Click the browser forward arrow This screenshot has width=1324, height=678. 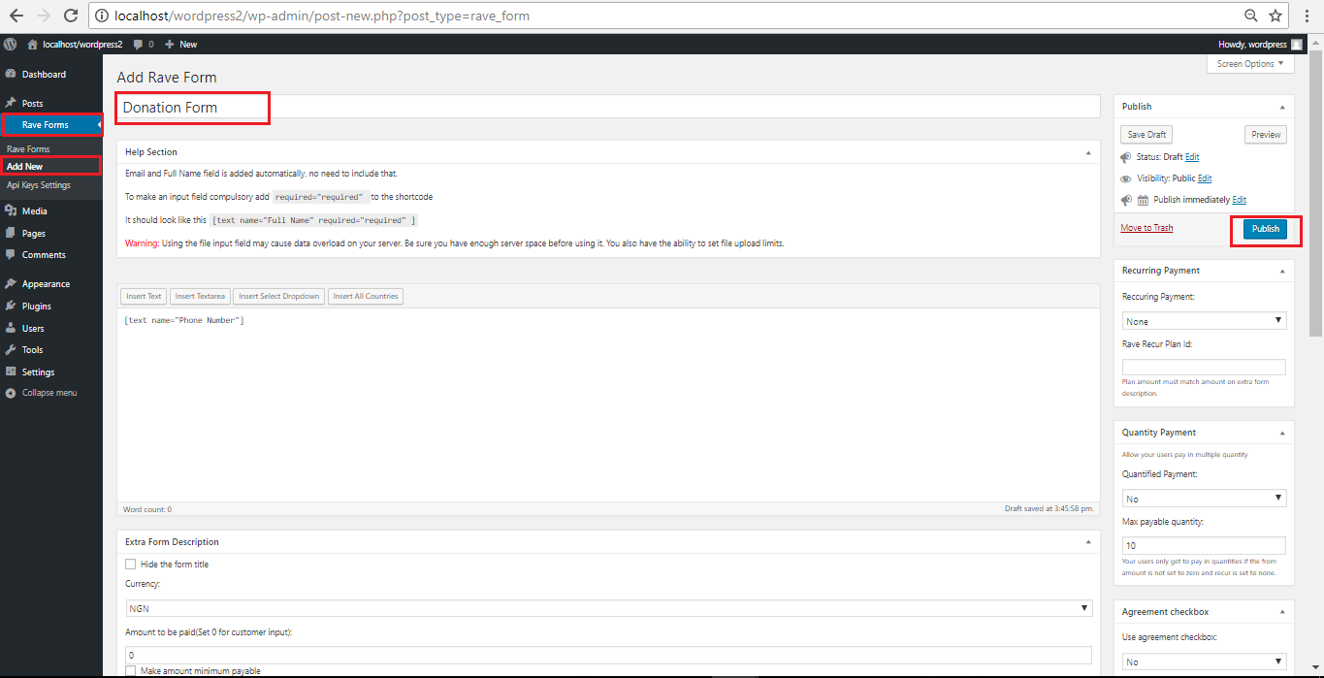coord(43,16)
